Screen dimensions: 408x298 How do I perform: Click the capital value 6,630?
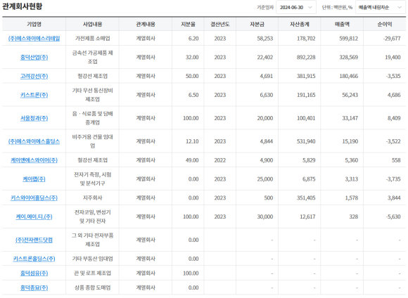coord(267,95)
